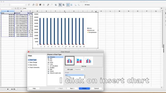Expand the Name Box dropdown arrow

pos(12,8)
